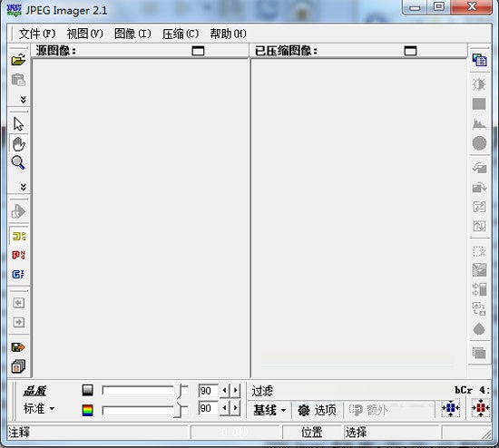
Task: Choose the yellow JPG format icon
Action: click(19, 236)
